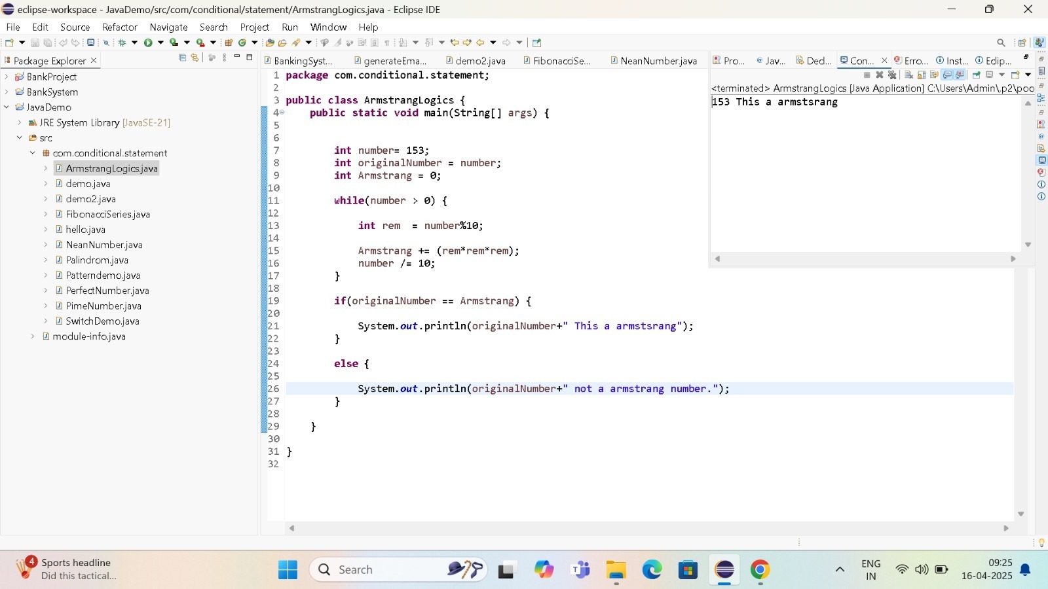
Task: Expand BankProject in Package Explorer
Action: [7, 77]
